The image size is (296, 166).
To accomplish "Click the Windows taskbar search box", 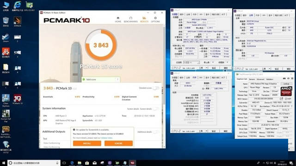I will 34,163.
